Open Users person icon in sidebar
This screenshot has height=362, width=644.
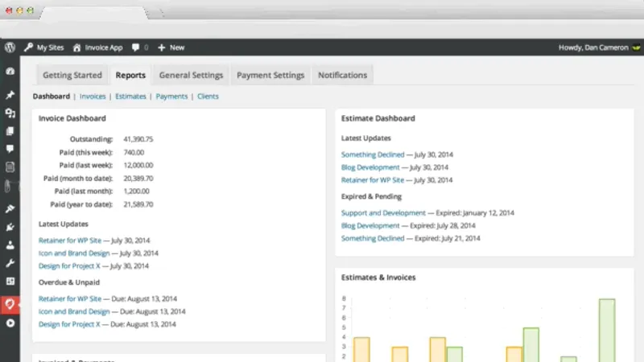coord(10,245)
